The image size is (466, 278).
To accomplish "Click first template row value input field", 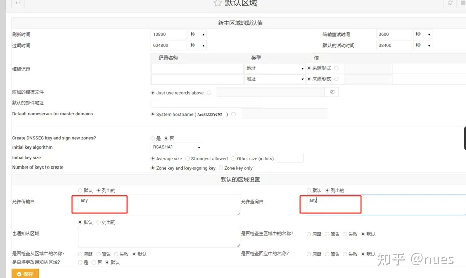I will coord(368,68).
